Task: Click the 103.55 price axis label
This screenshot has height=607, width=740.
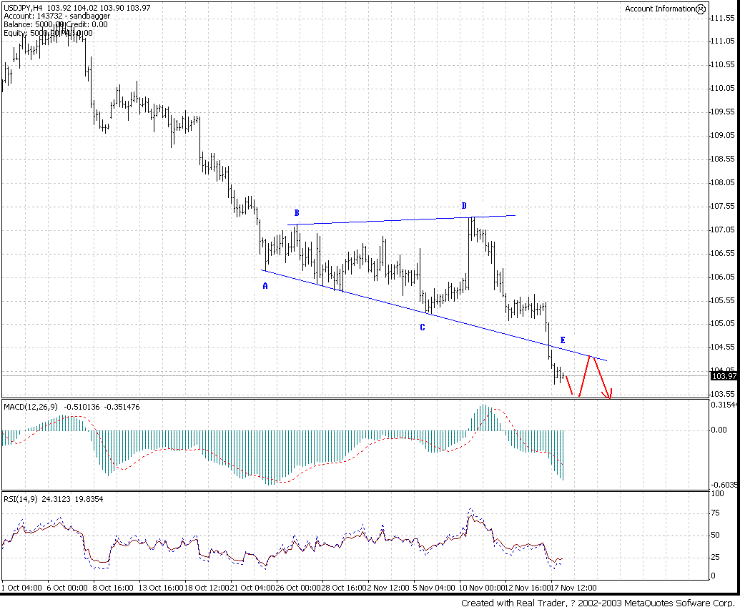Action: 723,394
